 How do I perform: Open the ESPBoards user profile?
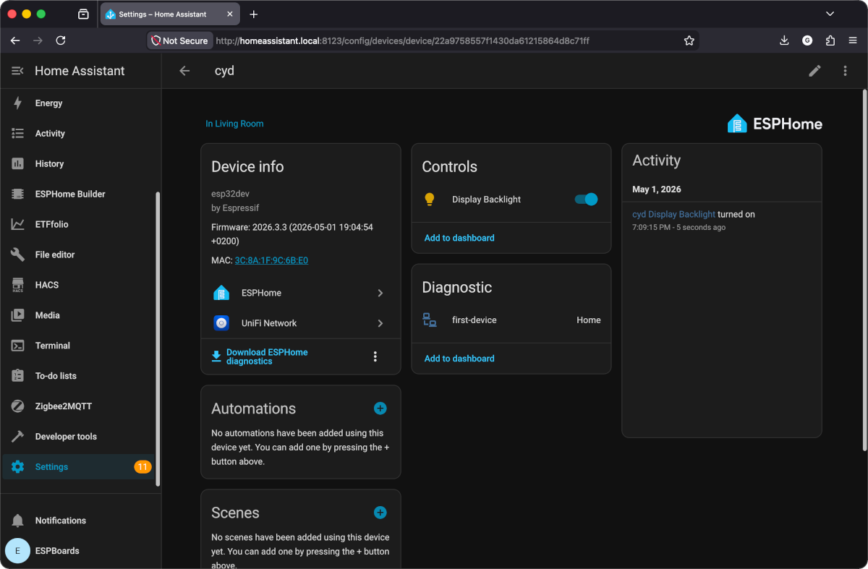click(x=80, y=551)
